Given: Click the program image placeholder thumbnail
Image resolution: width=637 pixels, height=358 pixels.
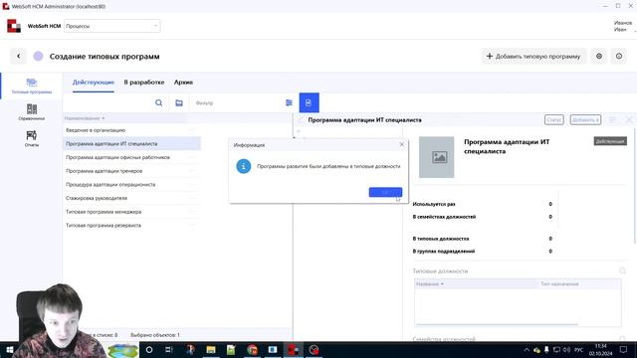Looking at the screenshot, I should [x=436, y=157].
